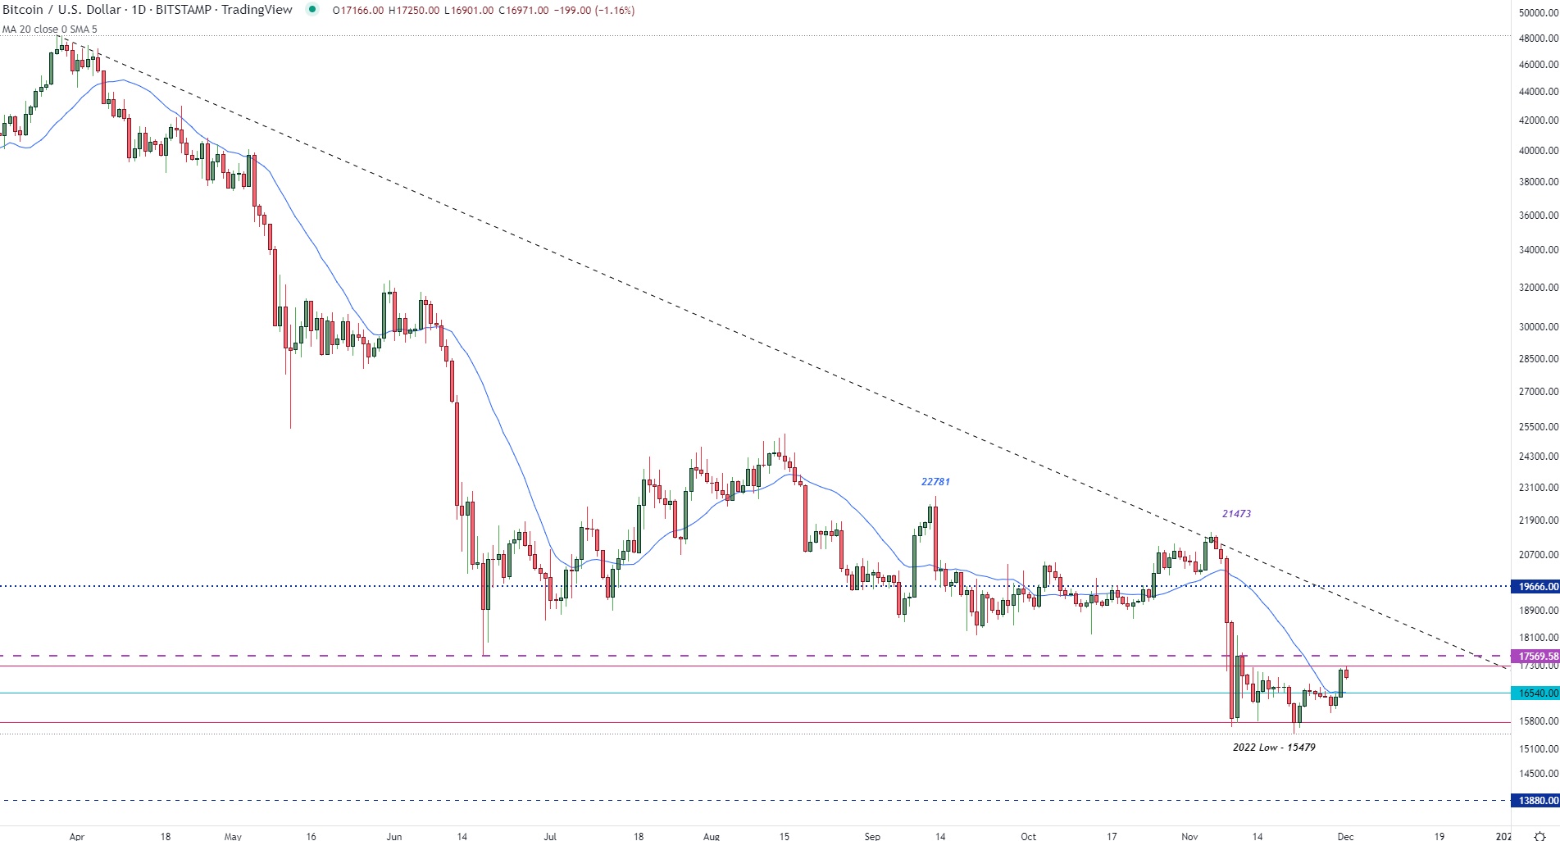Click the 2022 Low - 15479 annotation
Viewport: 1560px width, 841px height.
click(x=1274, y=748)
